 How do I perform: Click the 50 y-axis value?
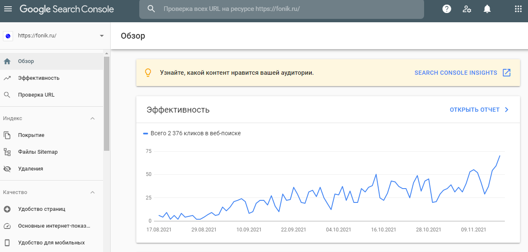(x=149, y=174)
